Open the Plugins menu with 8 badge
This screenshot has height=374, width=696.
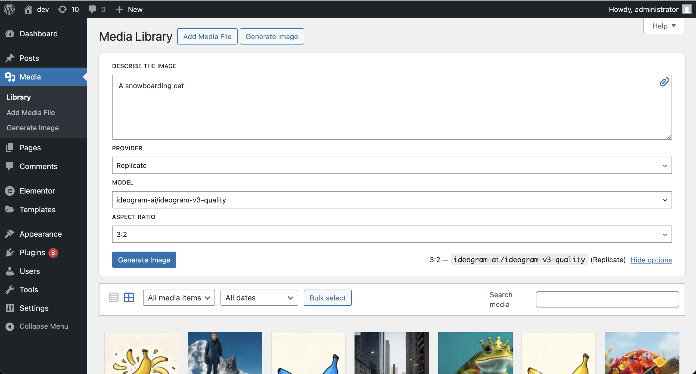[43, 252]
